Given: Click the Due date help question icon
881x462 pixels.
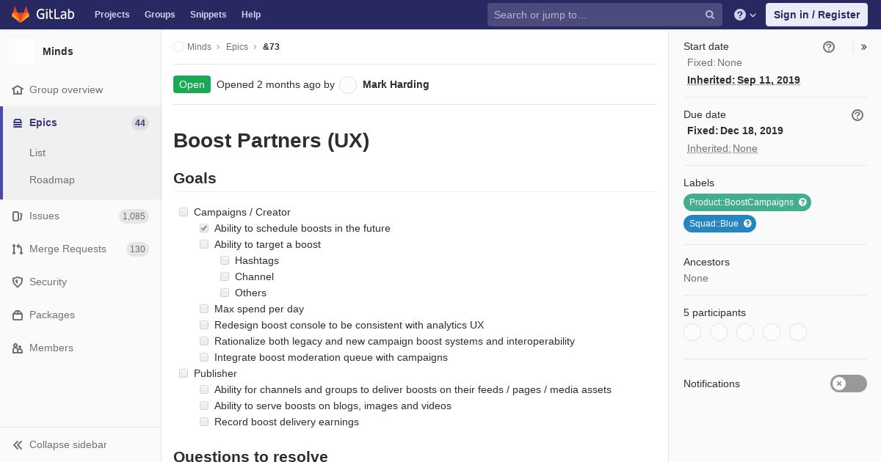Looking at the screenshot, I should [858, 115].
